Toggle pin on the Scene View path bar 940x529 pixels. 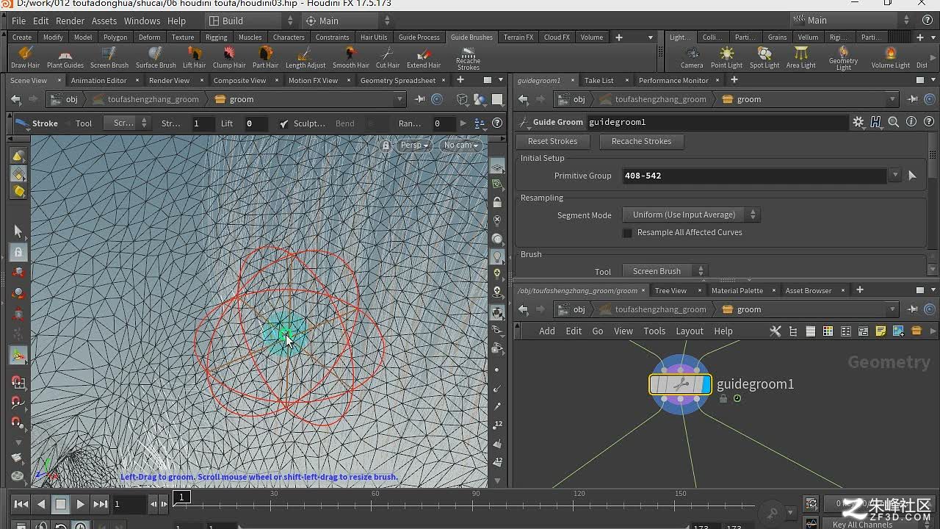coord(420,99)
